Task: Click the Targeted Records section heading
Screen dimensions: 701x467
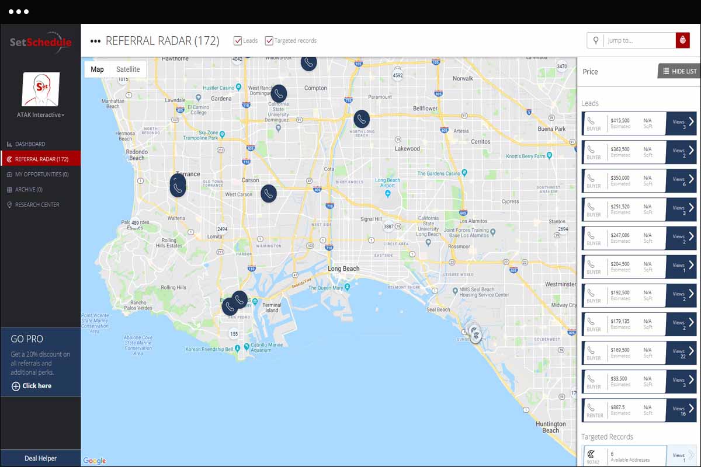Action: point(607,437)
